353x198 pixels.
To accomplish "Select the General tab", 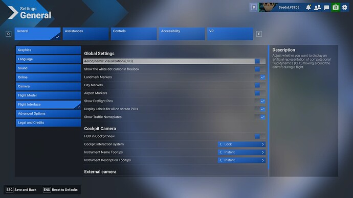I will click(x=37, y=34).
